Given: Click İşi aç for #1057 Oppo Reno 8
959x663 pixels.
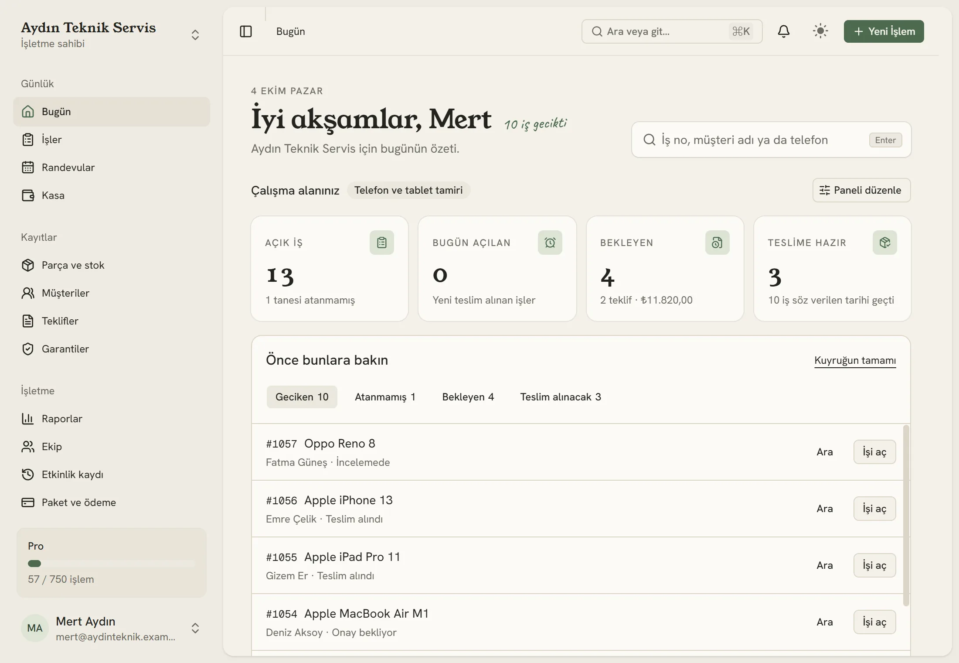Looking at the screenshot, I should click(x=875, y=452).
